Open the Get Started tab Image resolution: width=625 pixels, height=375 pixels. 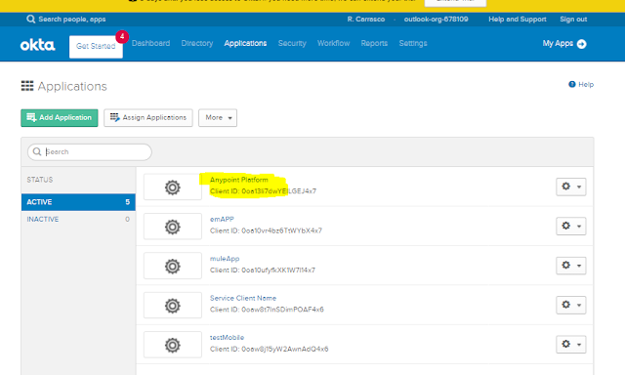pos(96,46)
